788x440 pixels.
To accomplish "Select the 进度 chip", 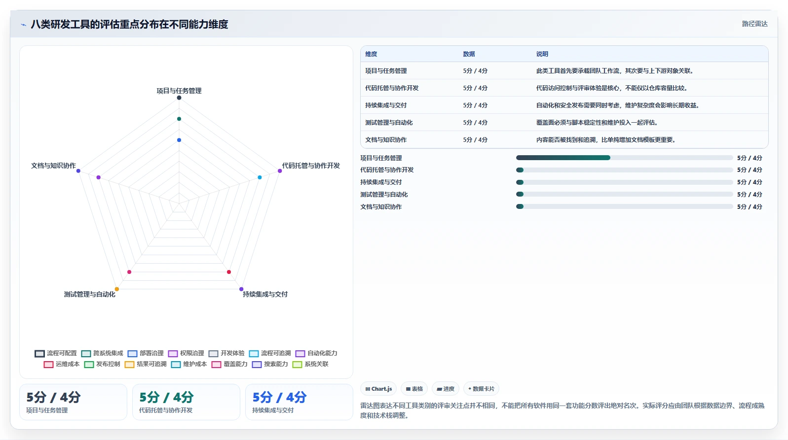I will (x=446, y=389).
